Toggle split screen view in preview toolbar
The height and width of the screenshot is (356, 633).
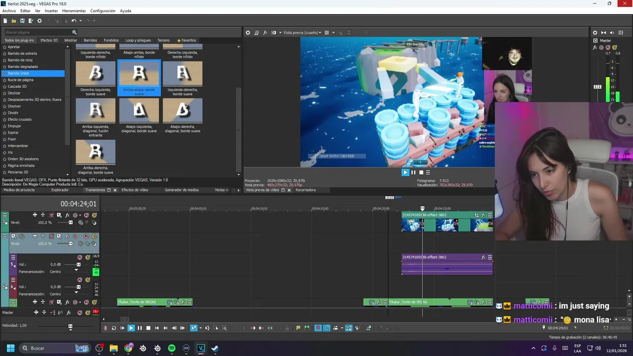click(x=273, y=33)
